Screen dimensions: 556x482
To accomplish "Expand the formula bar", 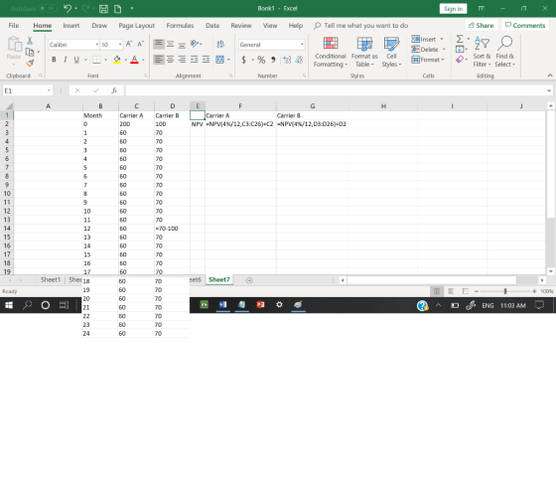I will (549, 90).
